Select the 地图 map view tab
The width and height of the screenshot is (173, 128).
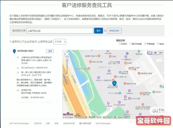point(150,53)
